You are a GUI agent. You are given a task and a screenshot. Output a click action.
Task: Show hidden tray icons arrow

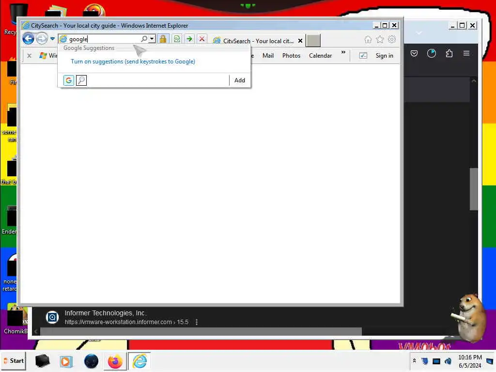[415, 361]
